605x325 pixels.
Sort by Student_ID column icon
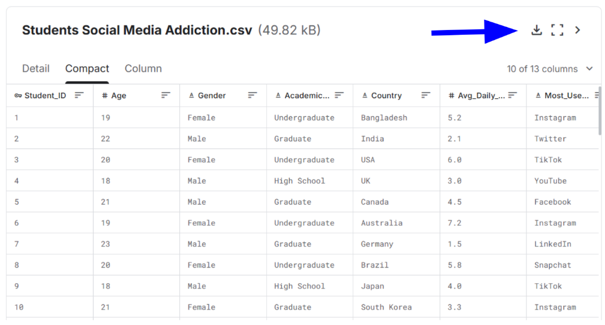coord(79,95)
